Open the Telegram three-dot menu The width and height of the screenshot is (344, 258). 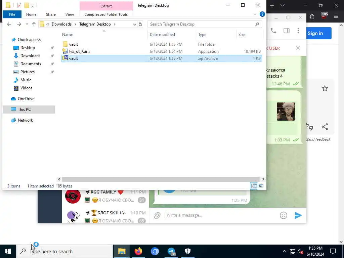[298, 31]
